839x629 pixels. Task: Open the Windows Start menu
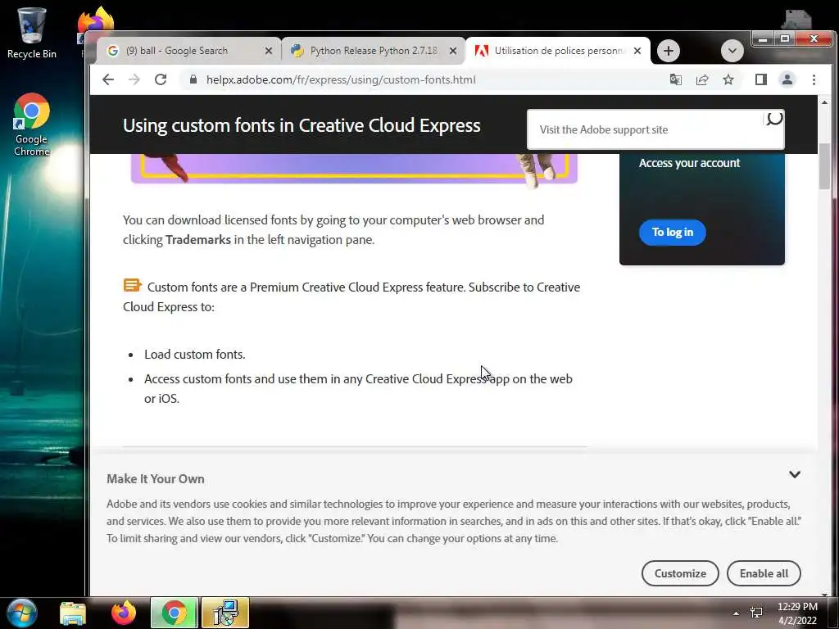pos(21,613)
